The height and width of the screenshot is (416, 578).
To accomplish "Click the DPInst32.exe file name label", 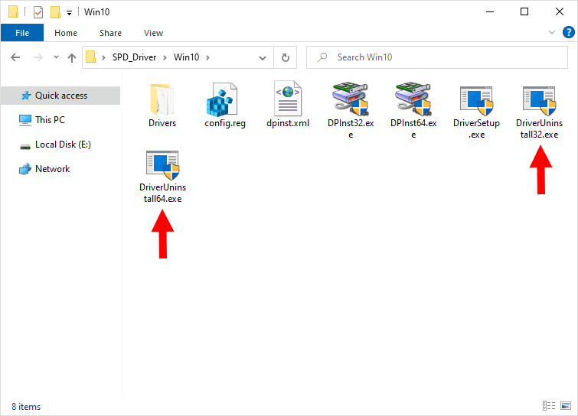I will pos(351,128).
